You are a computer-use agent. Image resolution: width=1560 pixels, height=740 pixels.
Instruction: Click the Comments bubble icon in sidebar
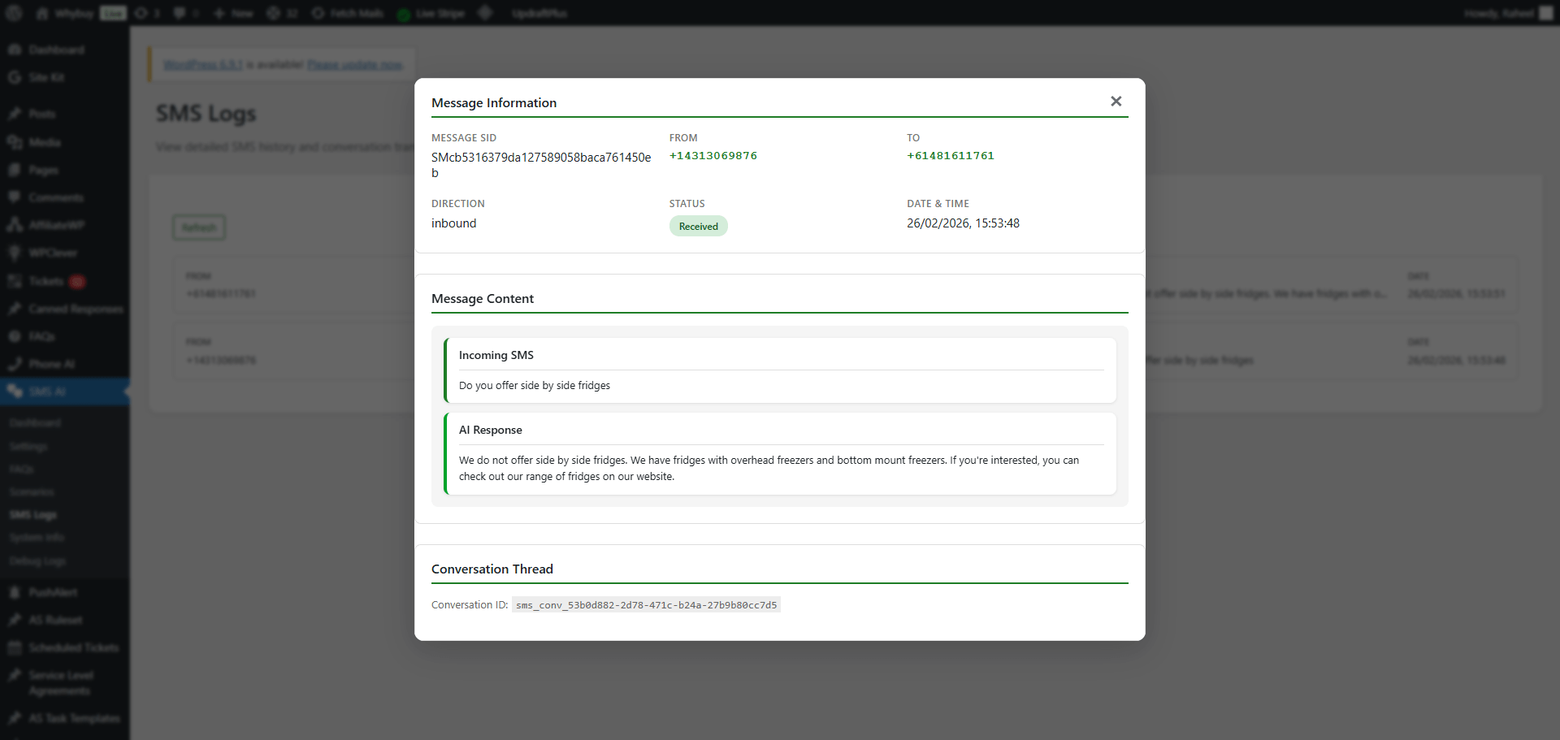(15, 197)
